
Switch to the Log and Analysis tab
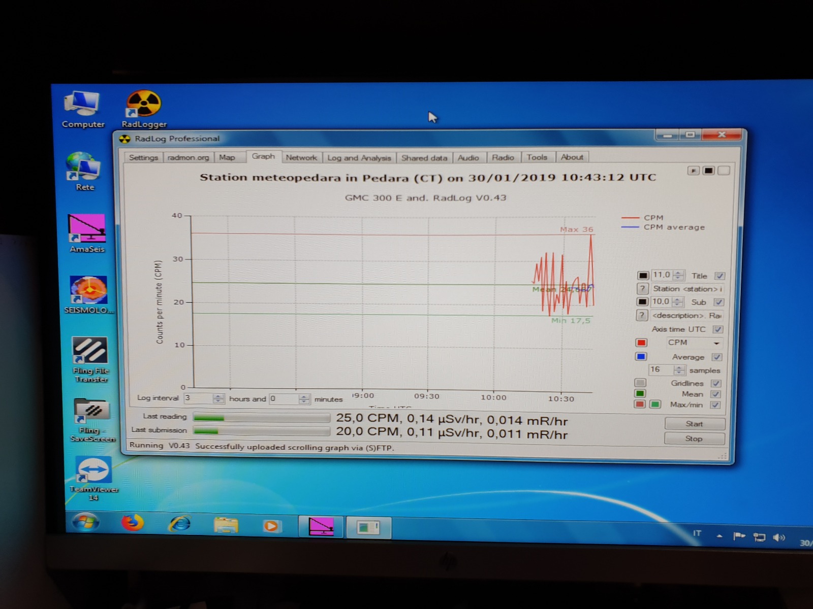[359, 158]
